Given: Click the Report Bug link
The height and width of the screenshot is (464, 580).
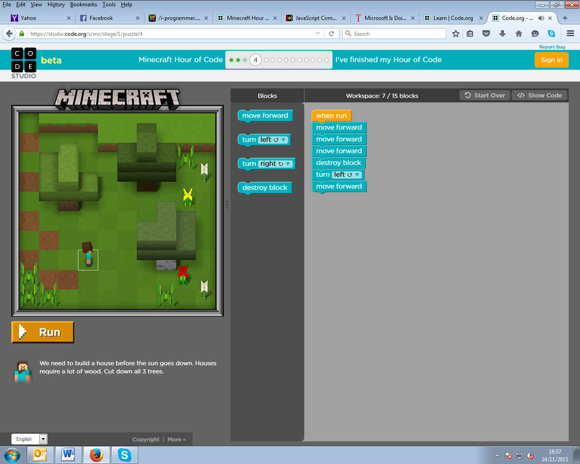Looking at the screenshot, I should (552, 47).
